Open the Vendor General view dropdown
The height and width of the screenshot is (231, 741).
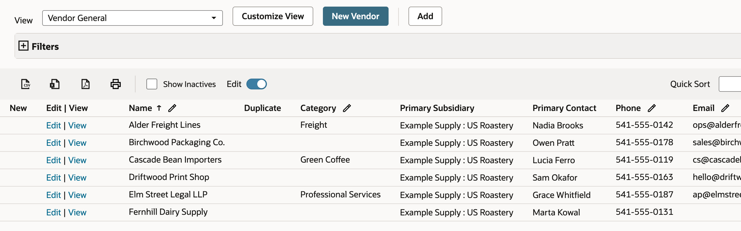(133, 18)
